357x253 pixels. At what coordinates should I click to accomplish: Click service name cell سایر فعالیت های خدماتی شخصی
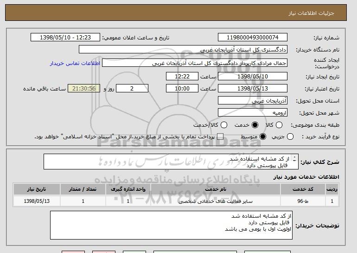click(x=216, y=201)
